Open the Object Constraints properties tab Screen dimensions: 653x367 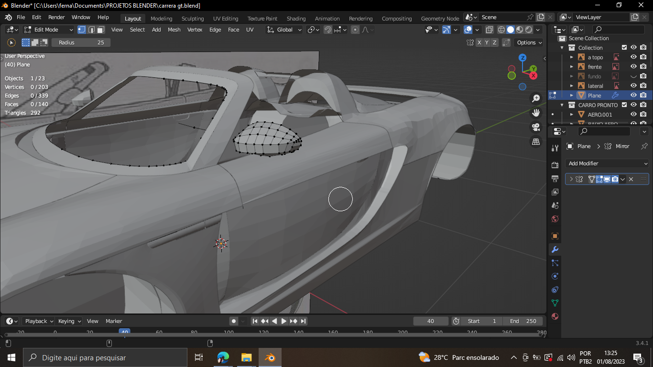(555, 290)
